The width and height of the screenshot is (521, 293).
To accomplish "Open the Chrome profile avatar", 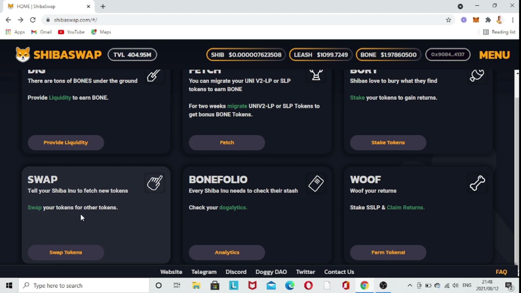I will point(500,20).
